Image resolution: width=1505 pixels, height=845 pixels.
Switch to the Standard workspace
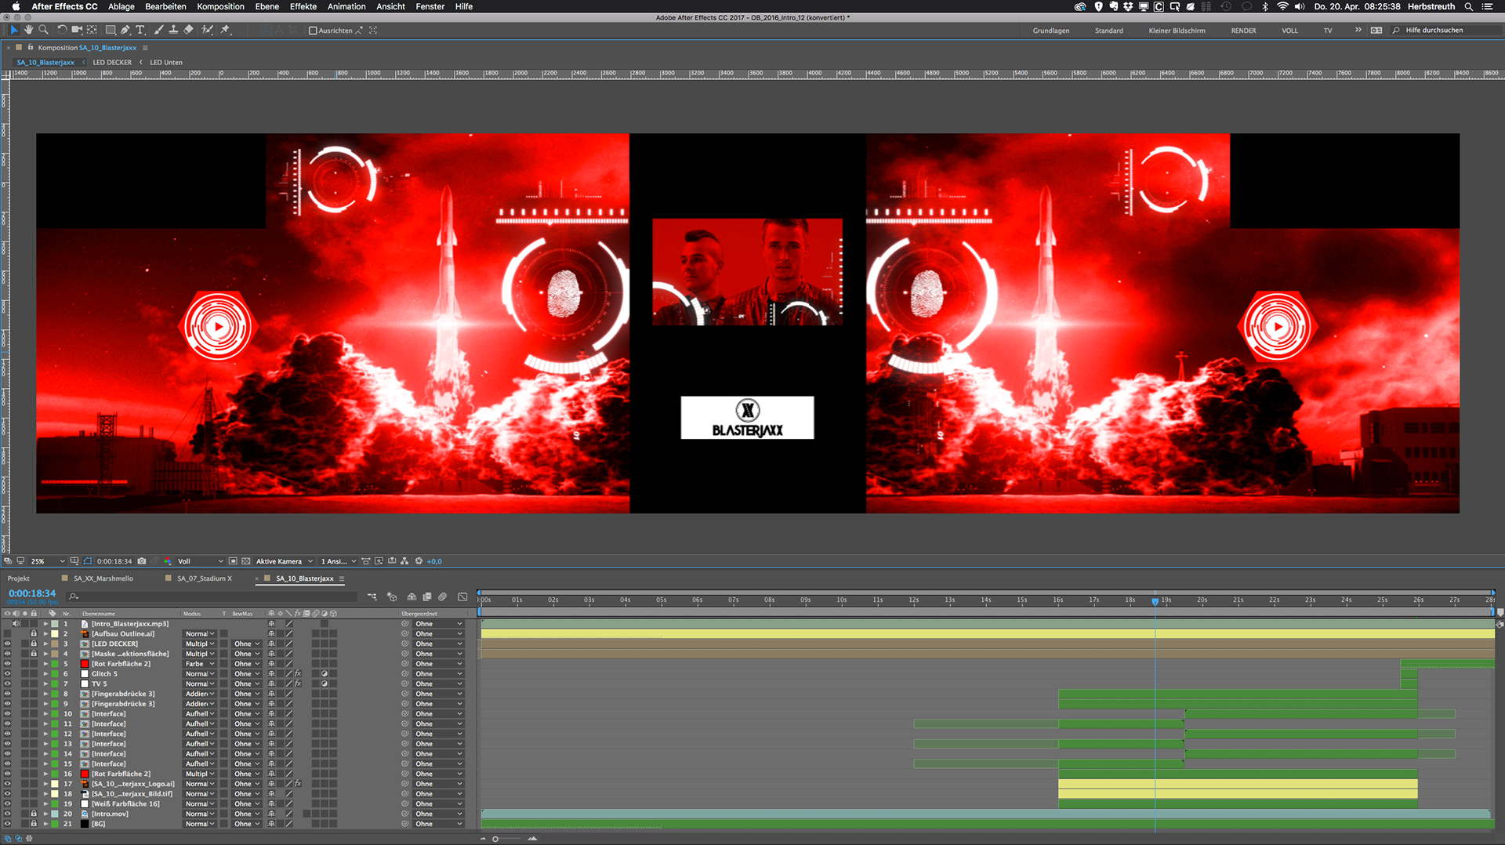(x=1109, y=31)
